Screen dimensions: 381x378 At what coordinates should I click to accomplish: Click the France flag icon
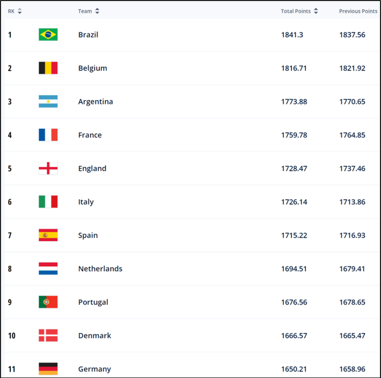[x=48, y=135]
